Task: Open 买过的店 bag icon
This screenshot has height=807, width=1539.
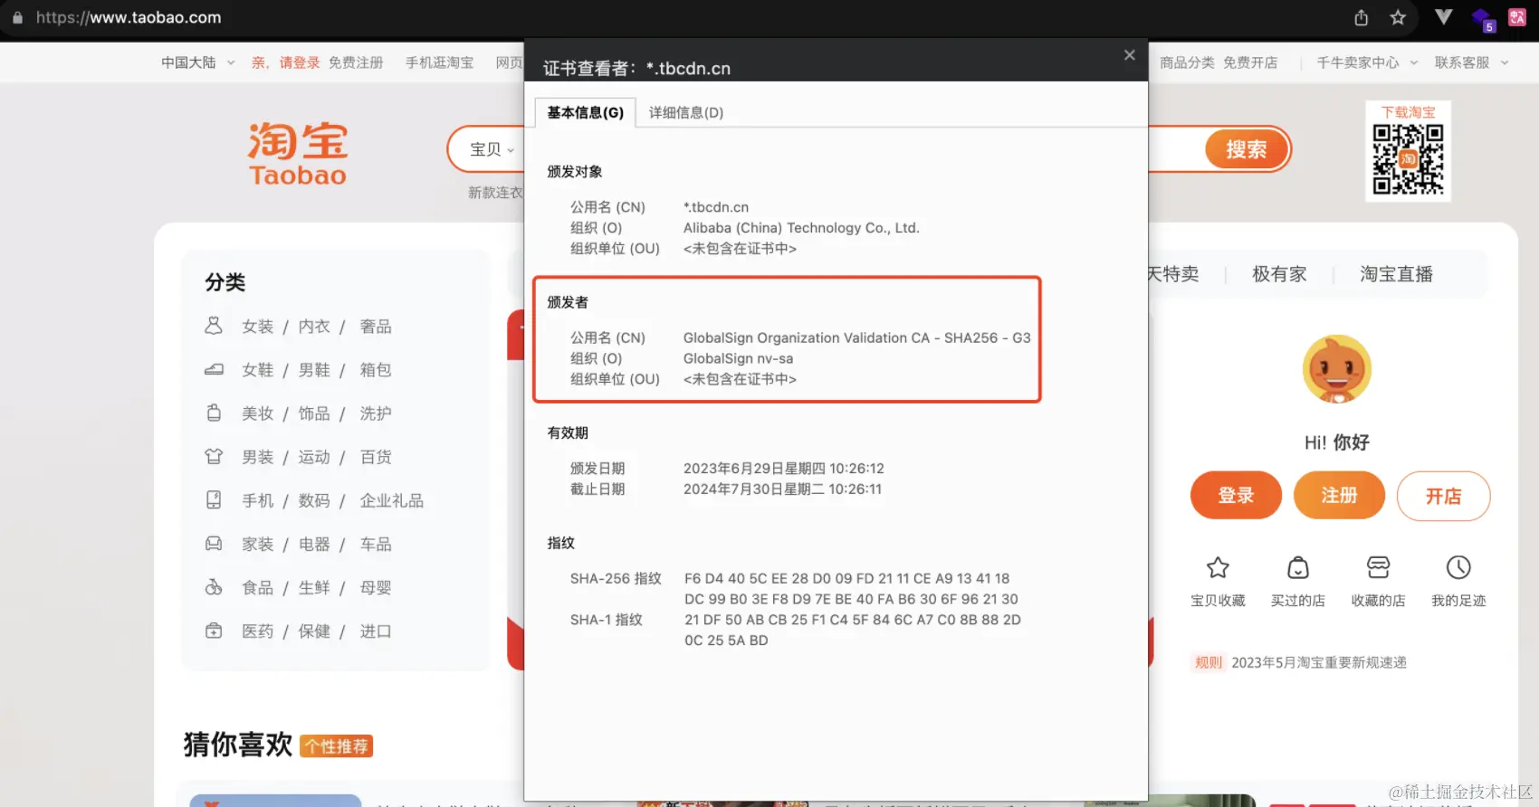Action: 1298,568
